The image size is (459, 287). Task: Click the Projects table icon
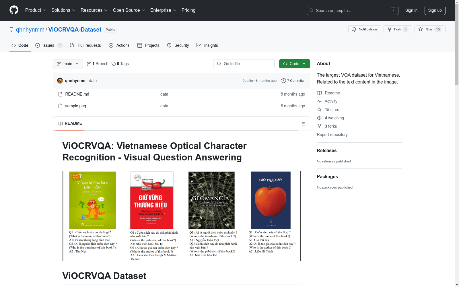coord(140,45)
